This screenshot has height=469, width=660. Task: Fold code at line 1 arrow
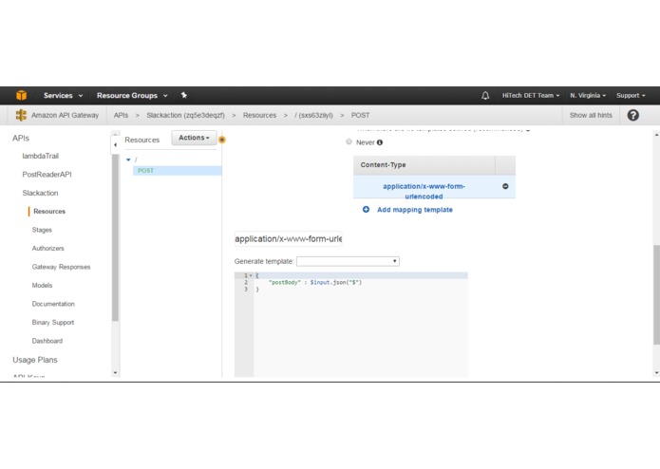coord(251,275)
